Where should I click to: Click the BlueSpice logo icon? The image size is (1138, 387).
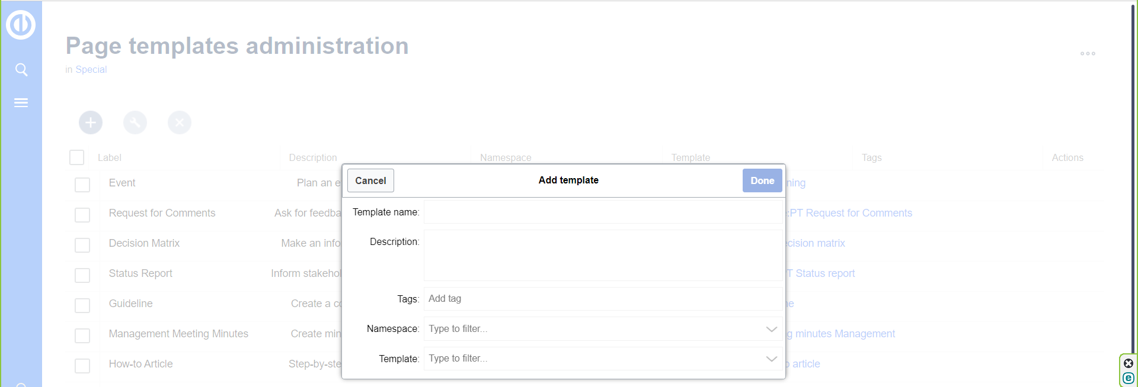21,25
